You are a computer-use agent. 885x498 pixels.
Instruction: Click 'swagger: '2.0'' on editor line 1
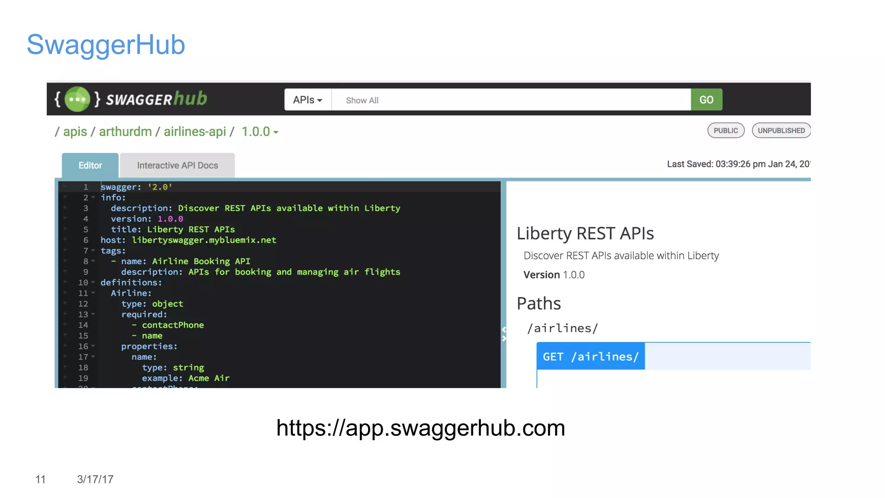tap(136, 187)
